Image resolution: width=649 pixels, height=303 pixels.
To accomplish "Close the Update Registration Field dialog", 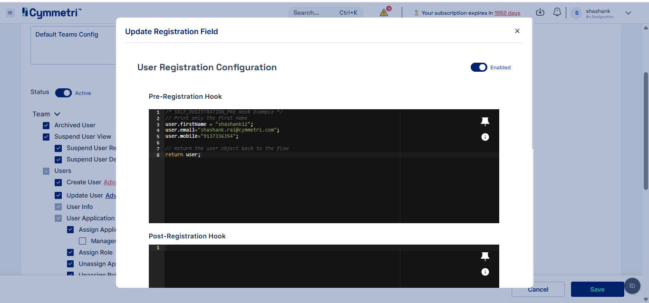I will click(x=517, y=31).
